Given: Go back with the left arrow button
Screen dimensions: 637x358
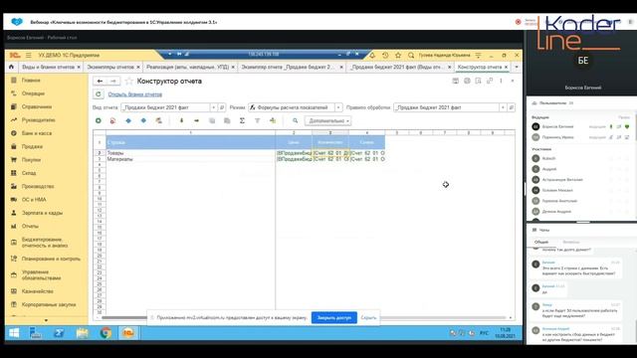Looking at the screenshot, I should pyautogui.click(x=100, y=82).
